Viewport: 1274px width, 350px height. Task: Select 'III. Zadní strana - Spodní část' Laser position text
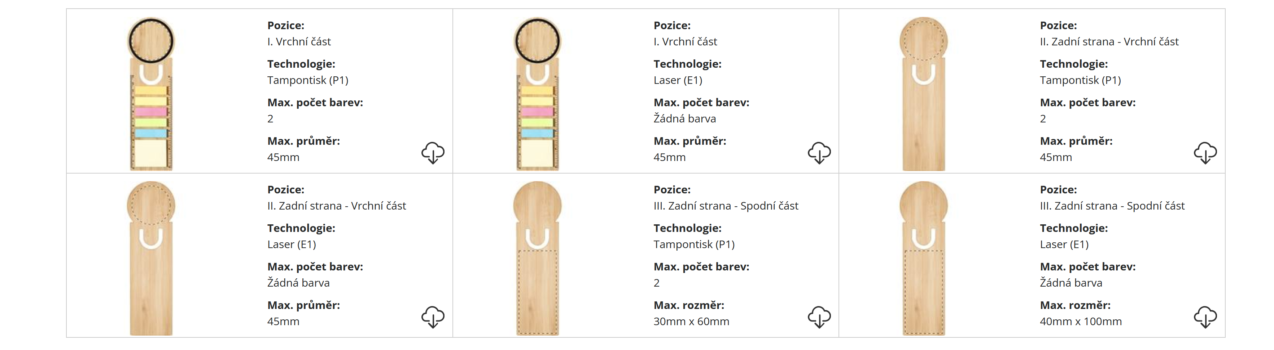tap(1112, 206)
